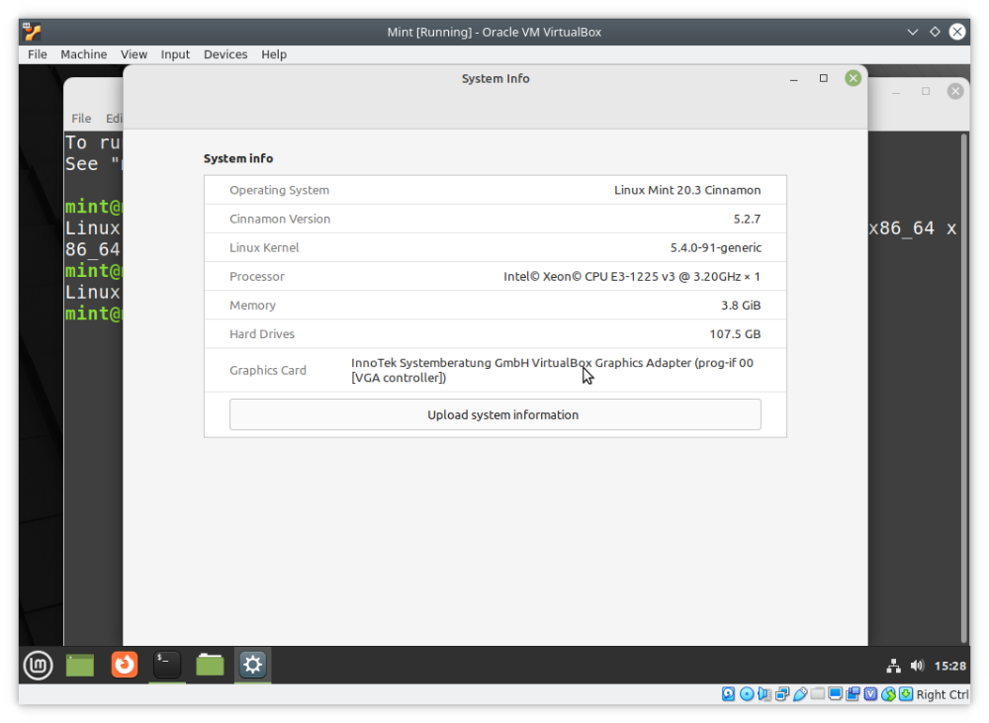The width and height of the screenshot is (989, 723).
Task: Click the panel clock showing 15:28
Action: tap(949, 666)
